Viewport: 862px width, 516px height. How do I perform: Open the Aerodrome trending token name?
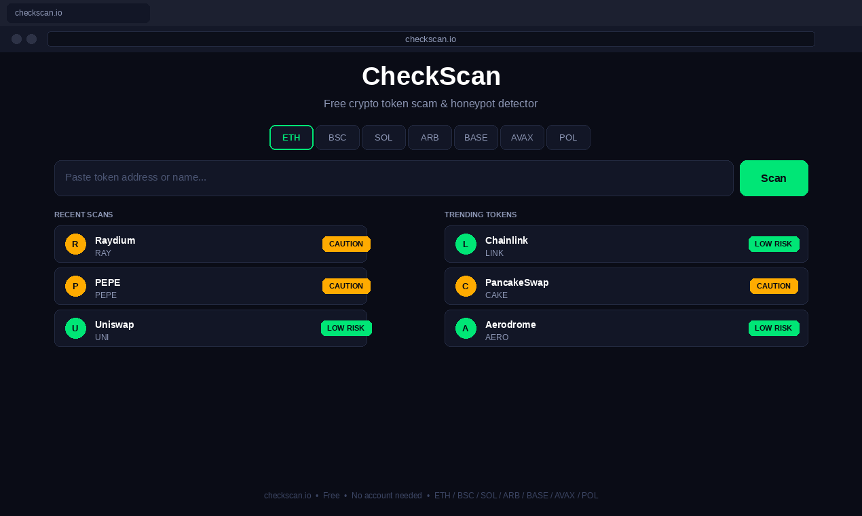(x=510, y=325)
